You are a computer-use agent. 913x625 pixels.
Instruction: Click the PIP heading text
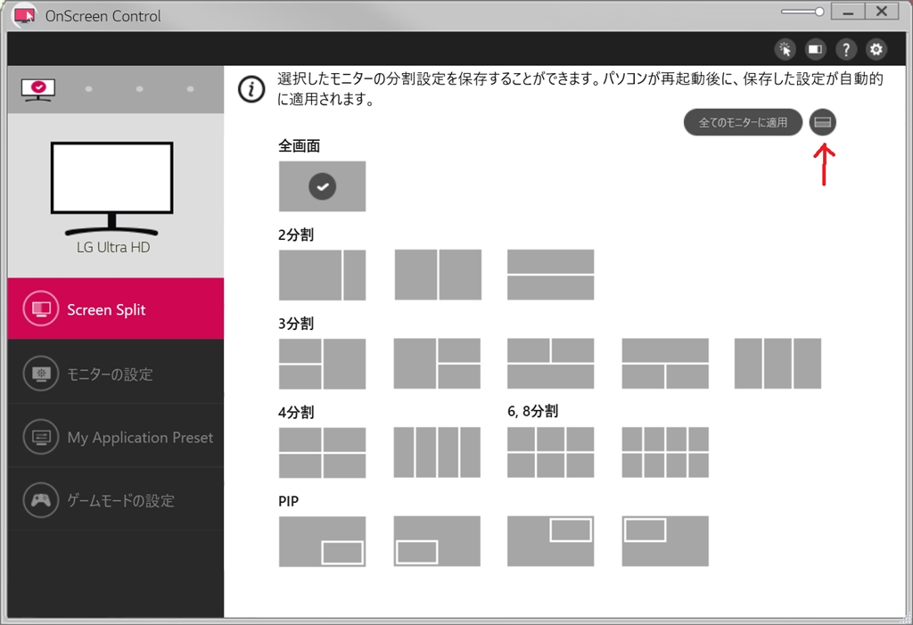[x=288, y=501]
